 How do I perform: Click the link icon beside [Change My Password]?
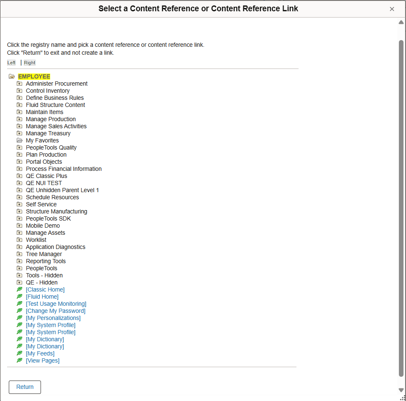click(19, 311)
